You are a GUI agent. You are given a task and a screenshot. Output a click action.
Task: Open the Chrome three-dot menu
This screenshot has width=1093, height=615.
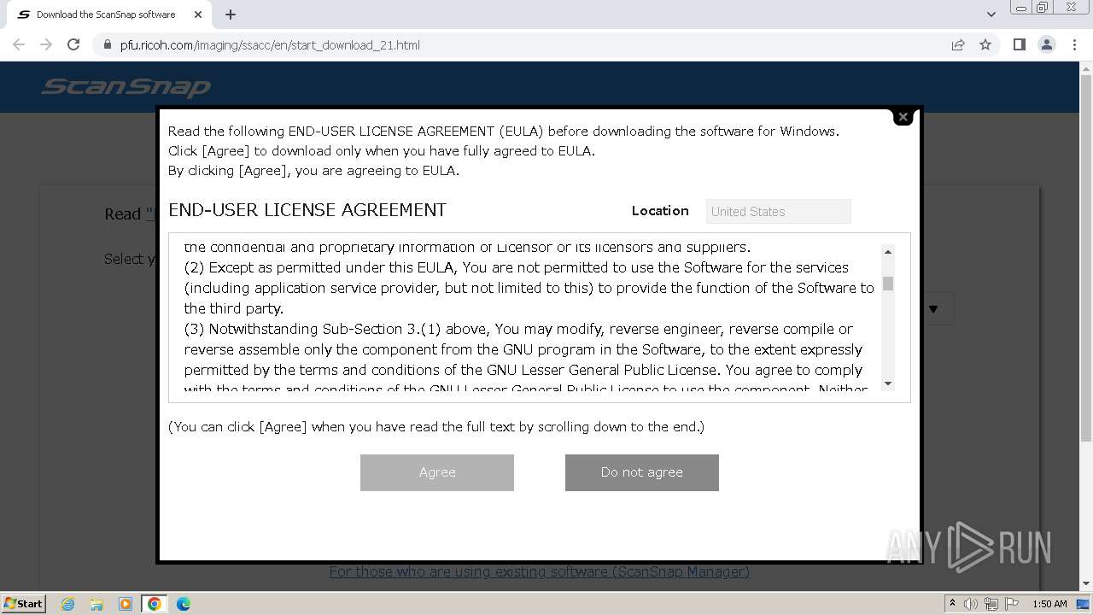[x=1074, y=44]
